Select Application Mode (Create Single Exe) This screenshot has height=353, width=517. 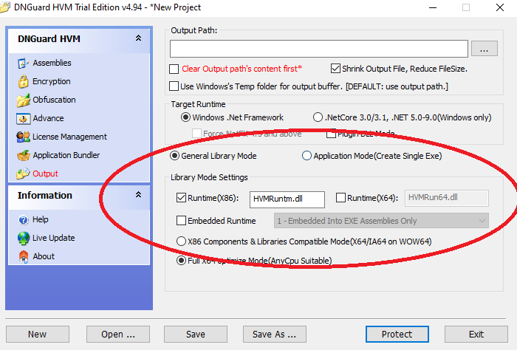pyautogui.click(x=307, y=157)
